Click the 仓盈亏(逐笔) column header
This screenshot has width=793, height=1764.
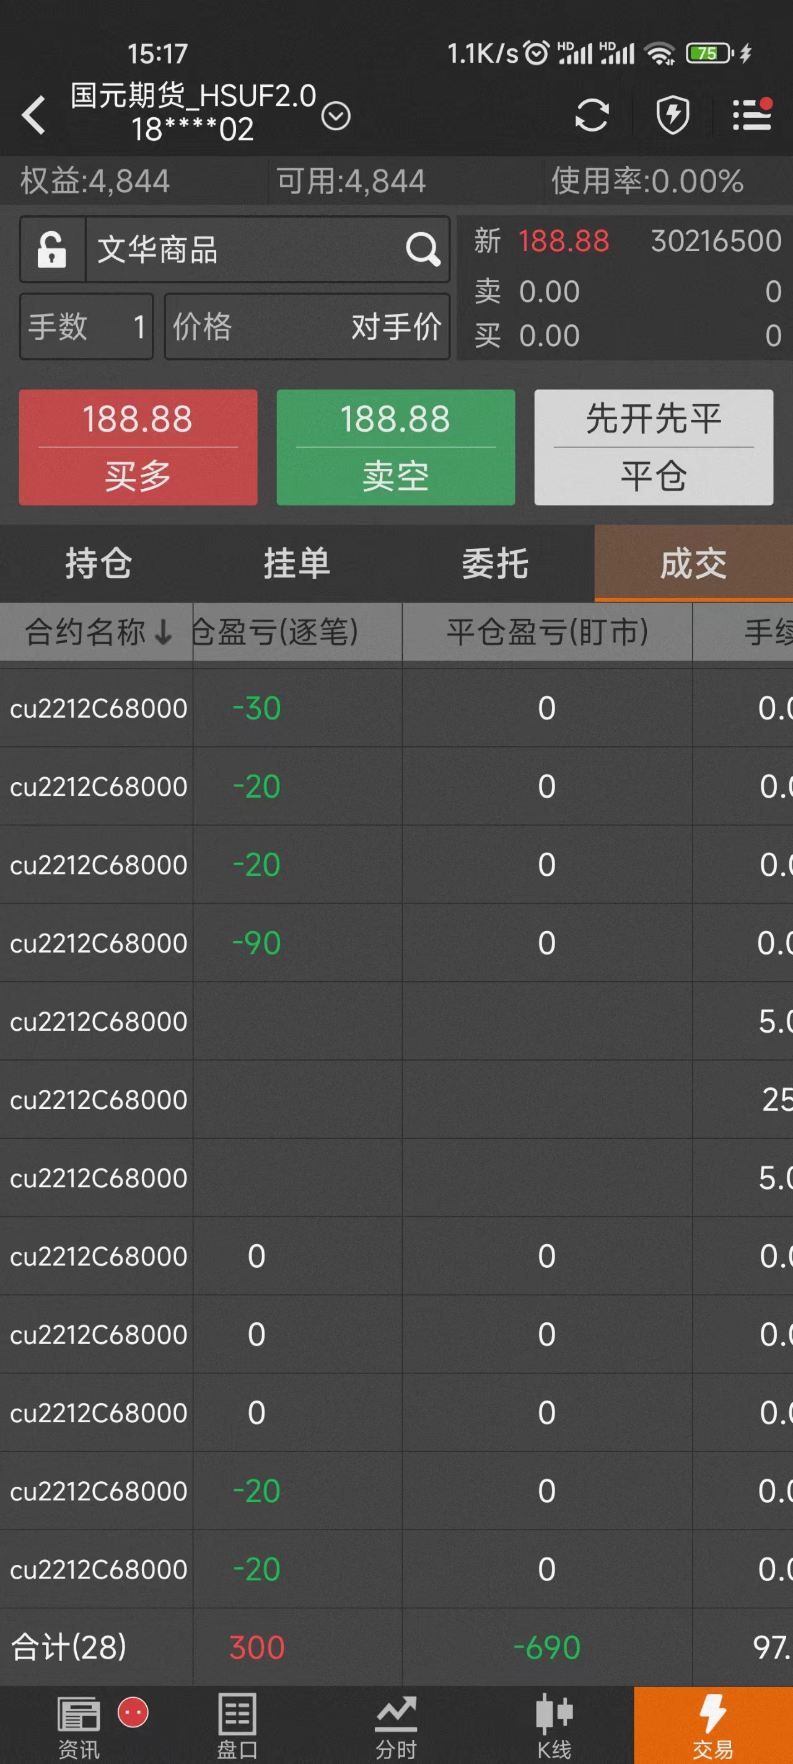point(297,631)
